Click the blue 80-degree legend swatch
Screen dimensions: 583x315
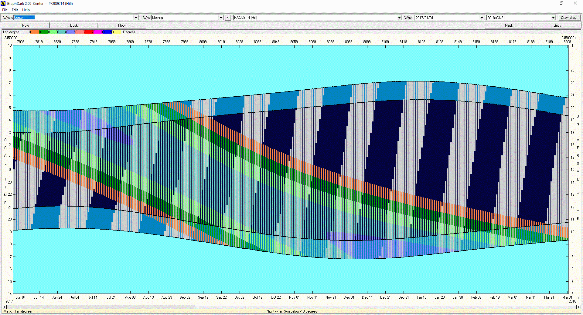click(107, 32)
